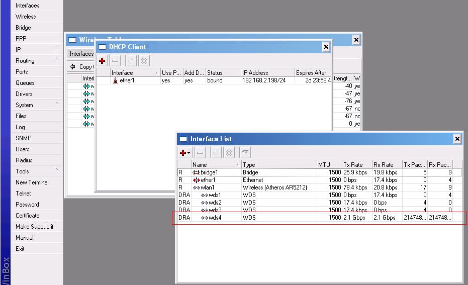Click the wds4 icon in Interface List
Screen dimensions: 468x285
(205, 218)
